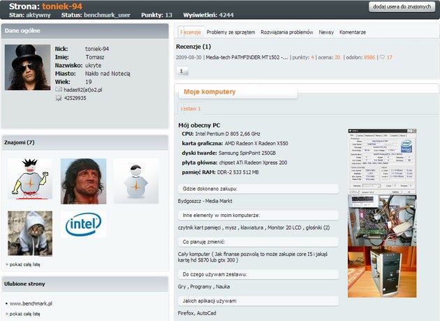Go to page 1 of reviews
The width and height of the screenshot is (440, 321).
[x=182, y=71]
